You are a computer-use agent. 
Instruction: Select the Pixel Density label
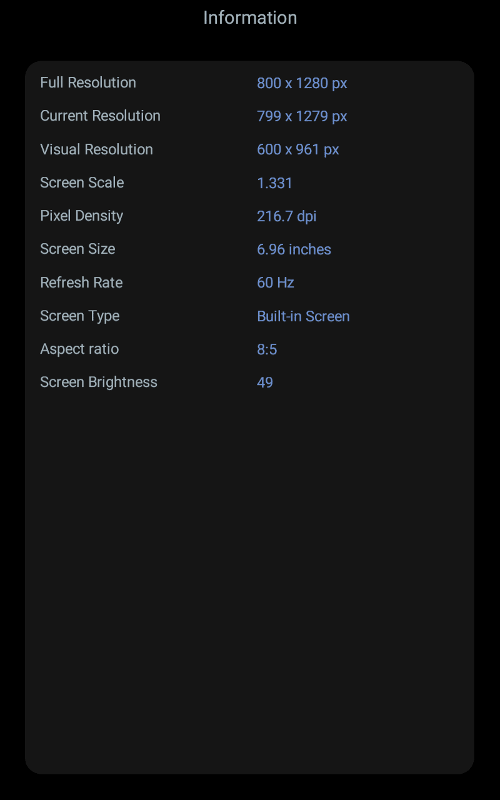click(81, 216)
